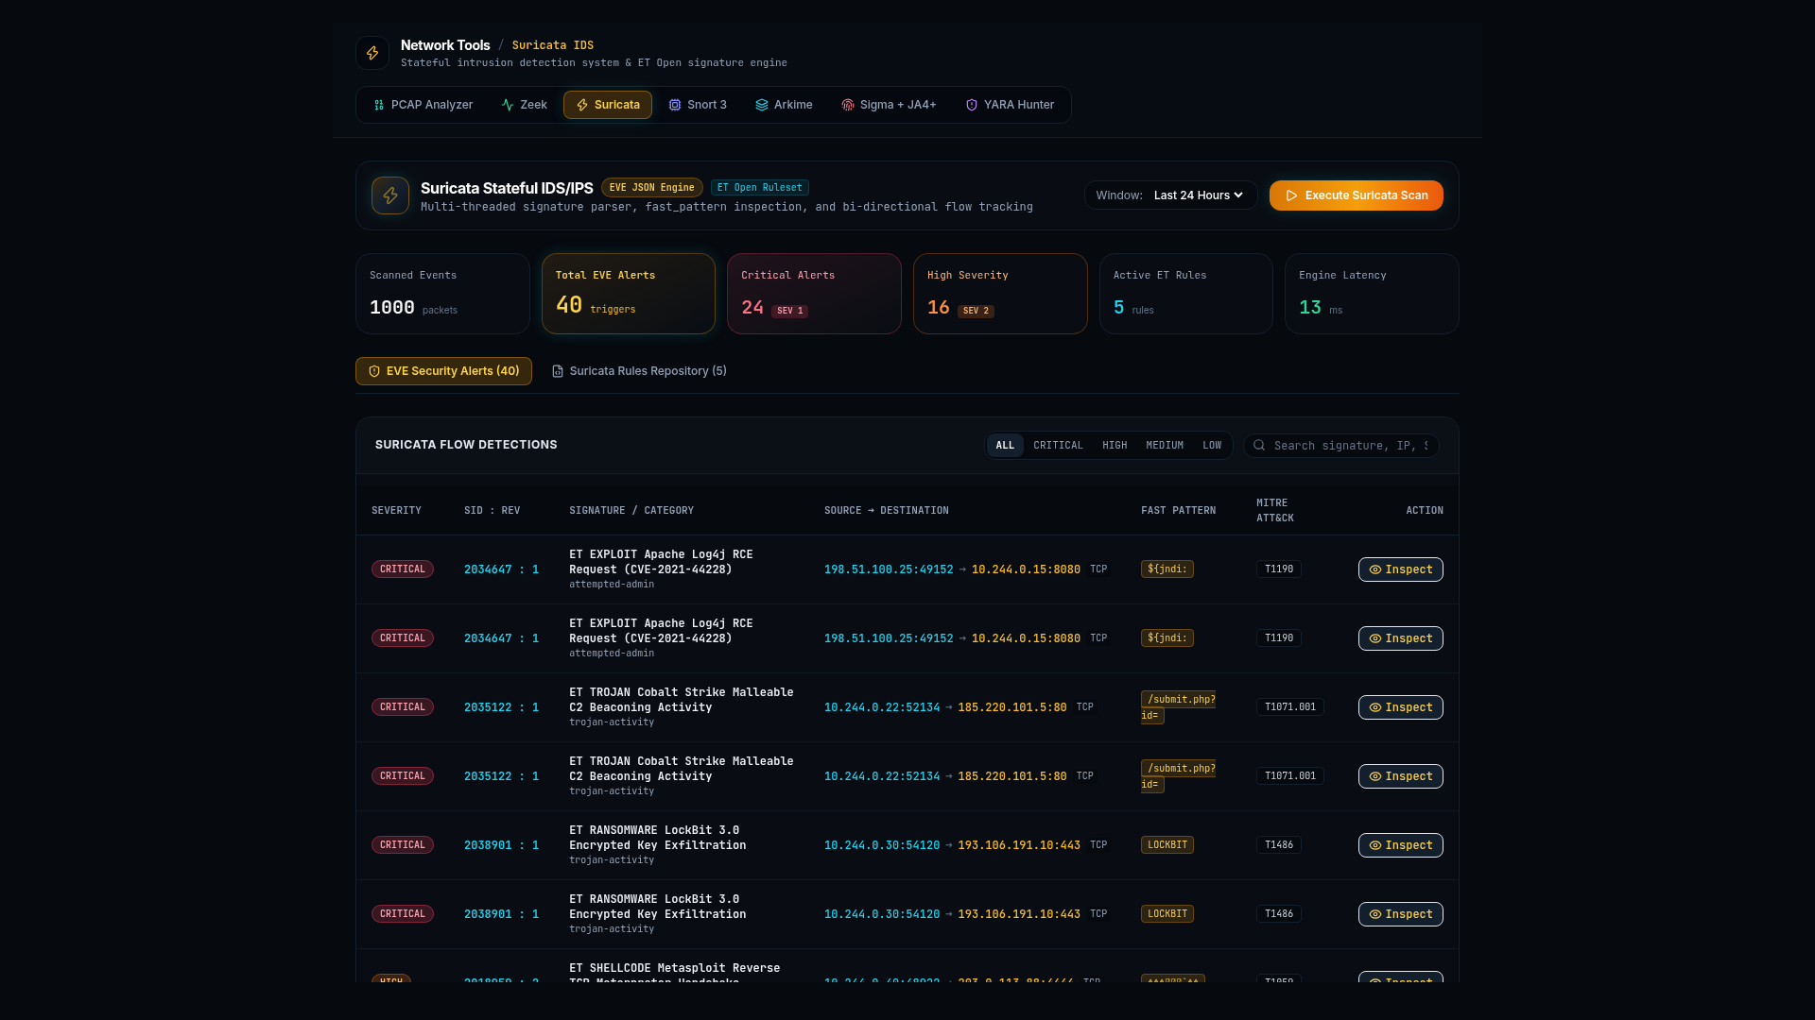
Task: Open the Snort 3 tab
Action: pyautogui.click(x=698, y=105)
